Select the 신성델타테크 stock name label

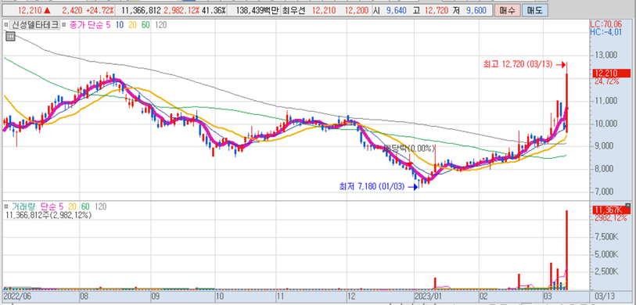[35, 25]
